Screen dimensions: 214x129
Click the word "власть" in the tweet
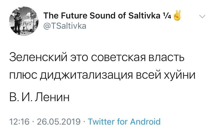(x=166, y=57)
